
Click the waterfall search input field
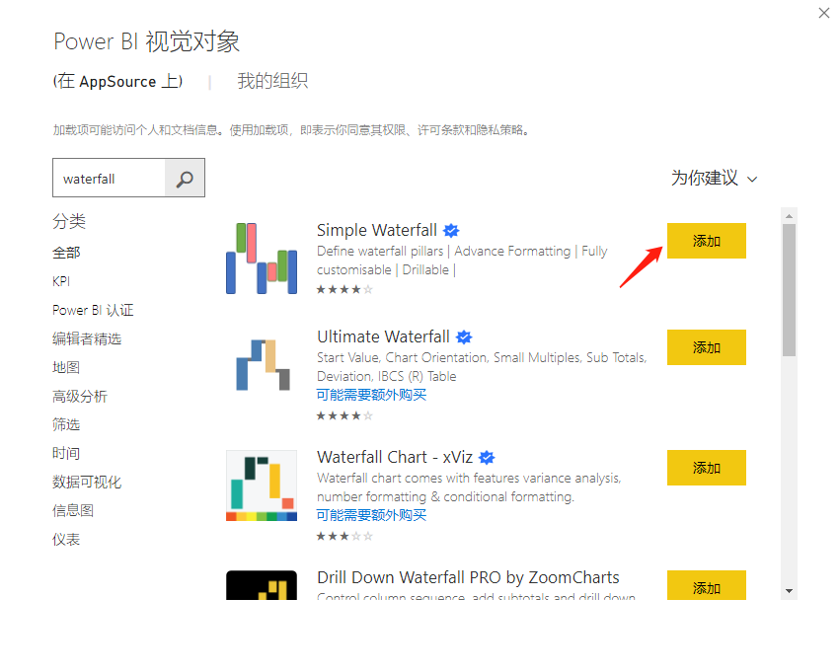click(109, 179)
